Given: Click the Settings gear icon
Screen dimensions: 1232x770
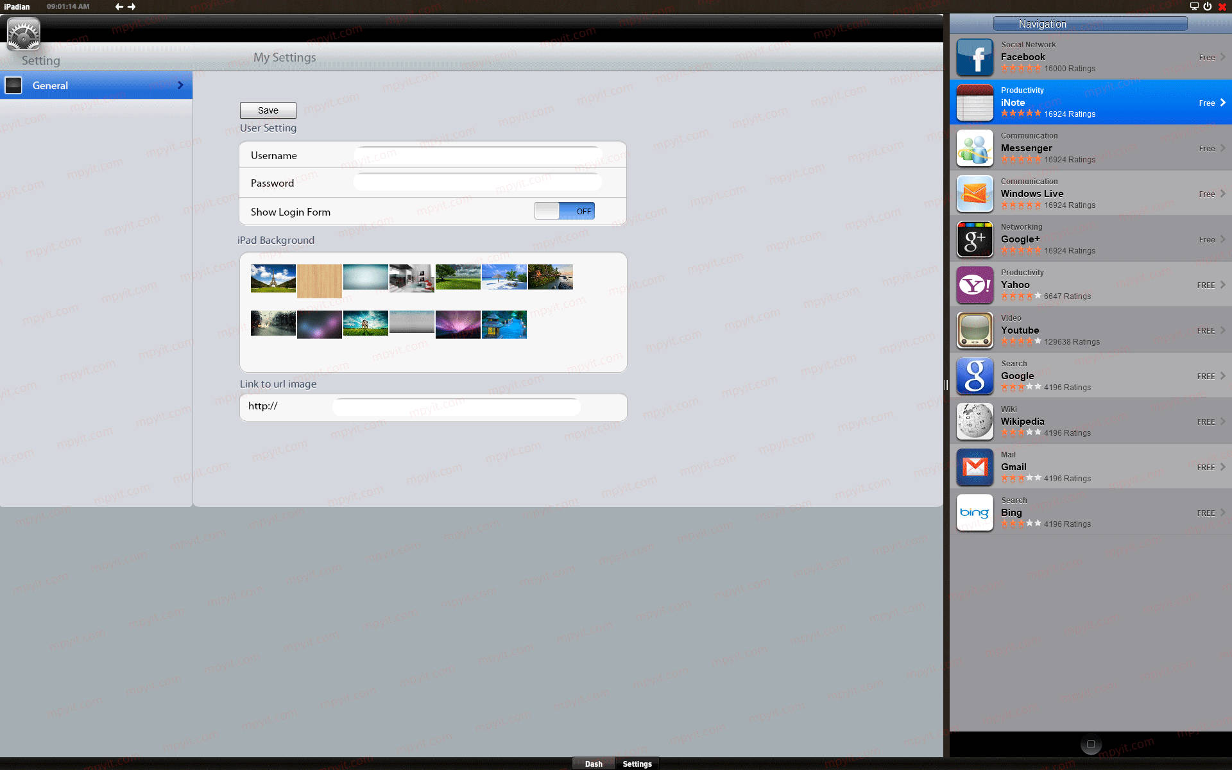Looking at the screenshot, I should [24, 34].
